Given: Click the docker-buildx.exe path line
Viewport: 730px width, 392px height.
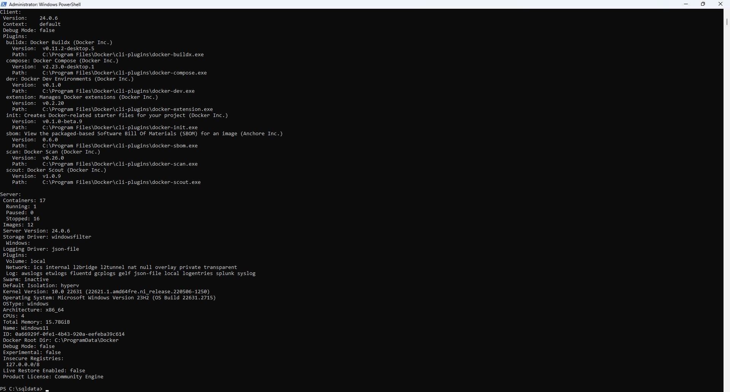Looking at the screenshot, I should (x=108, y=55).
